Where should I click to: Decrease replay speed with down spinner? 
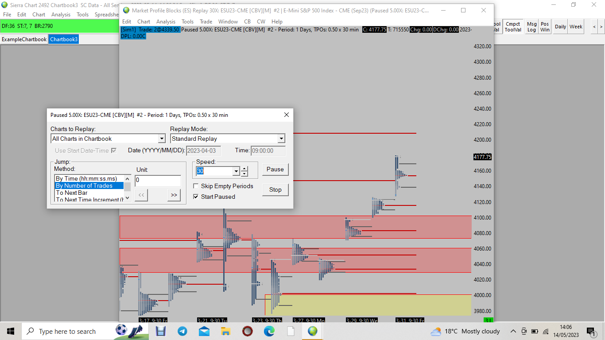point(244,173)
